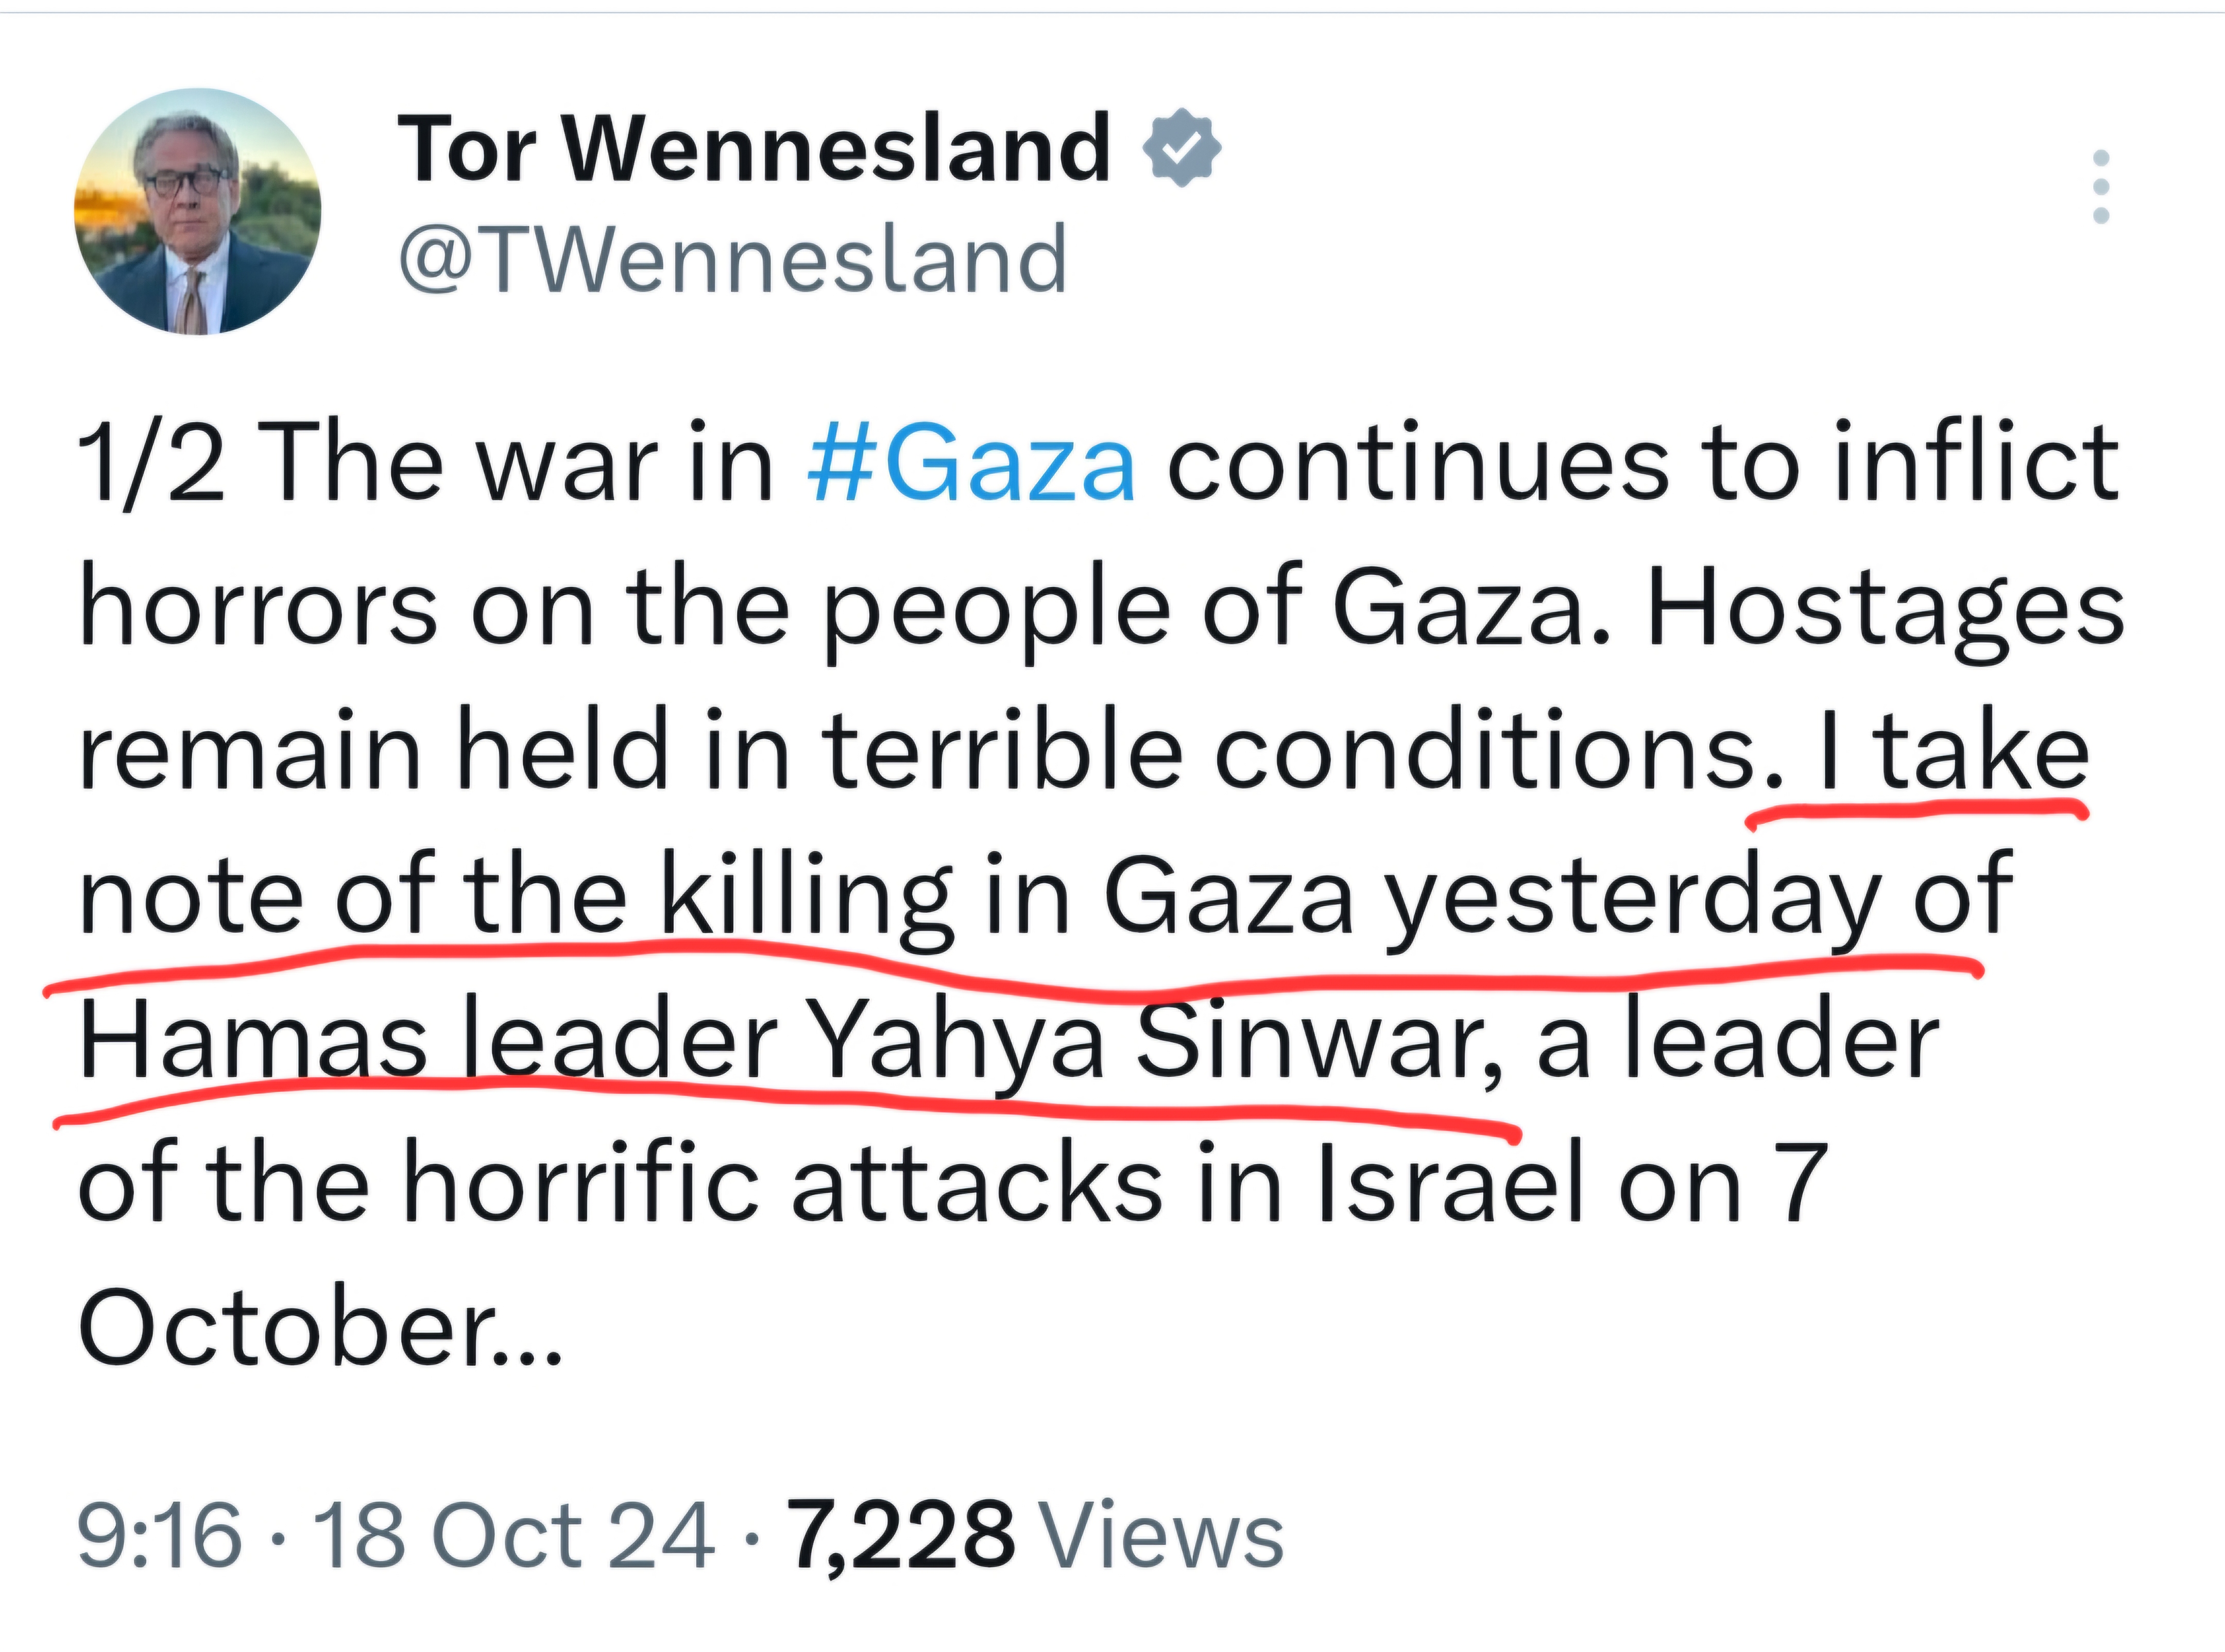Open the three-dot more options menu

tap(2101, 186)
